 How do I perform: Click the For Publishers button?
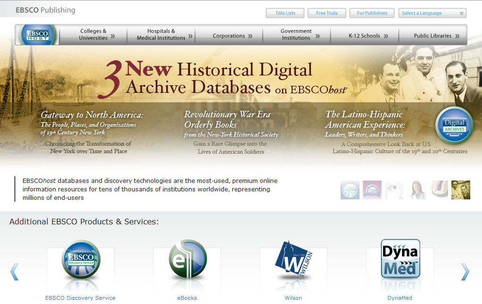click(x=372, y=13)
